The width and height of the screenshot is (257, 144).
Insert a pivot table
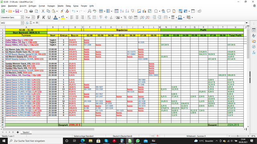pyautogui.click(x=150, y=11)
